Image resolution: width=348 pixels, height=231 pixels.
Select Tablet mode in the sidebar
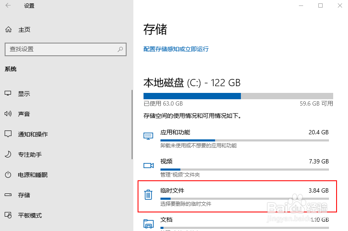(30, 215)
